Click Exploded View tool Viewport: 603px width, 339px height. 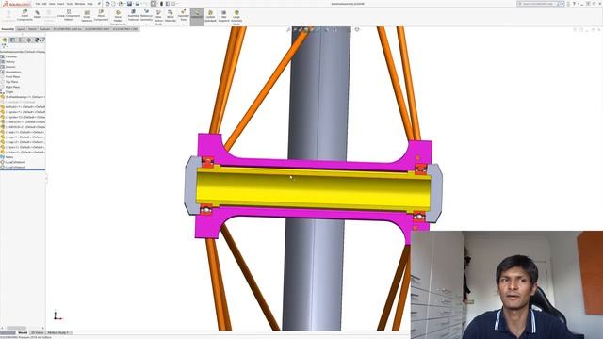coord(184,15)
